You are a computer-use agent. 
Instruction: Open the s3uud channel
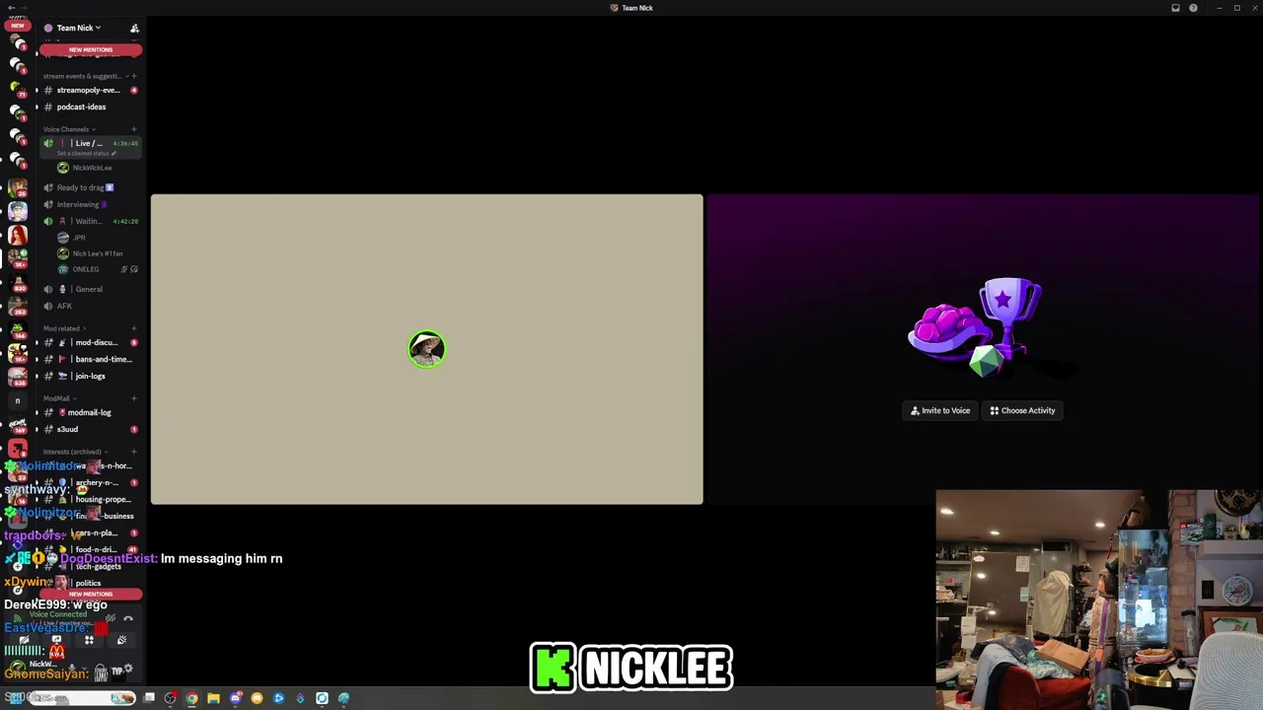91,429
